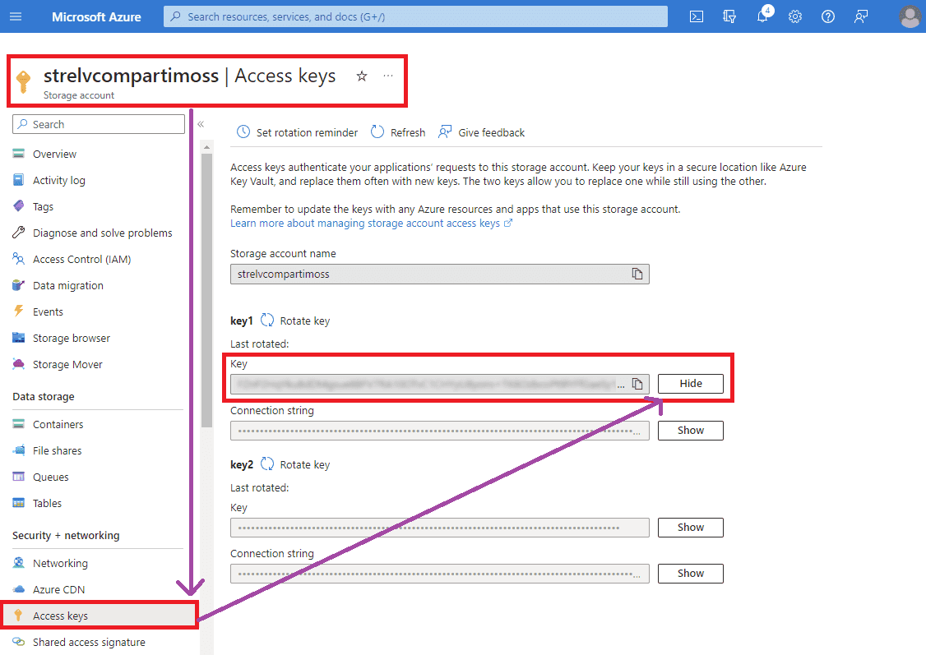
Task: Click the Azure CDN cloud icon
Action: [19, 589]
